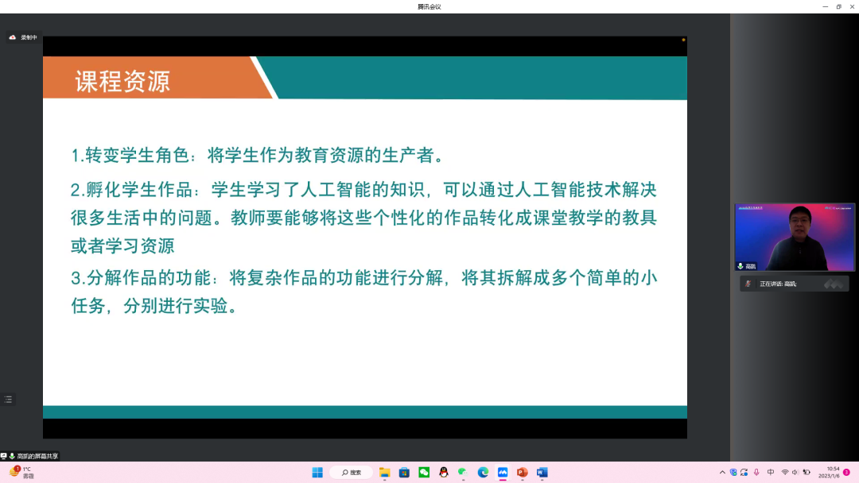Open File Explorer from the taskbar

click(384, 473)
